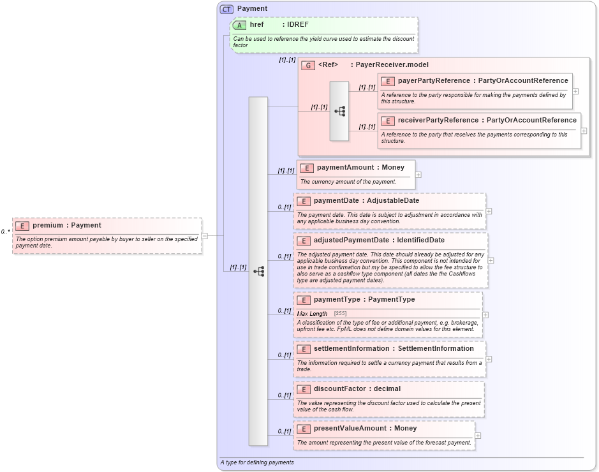Image resolution: width=599 pixels, height=472 pixels.
Task: Click the green A attribute icon for href
Action: tap(239, 26)
